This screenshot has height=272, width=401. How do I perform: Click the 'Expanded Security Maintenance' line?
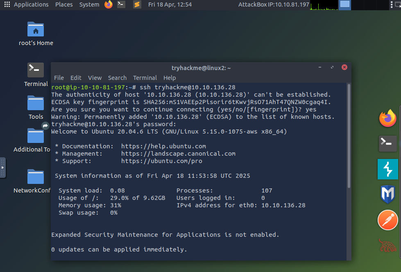[165, 235]
